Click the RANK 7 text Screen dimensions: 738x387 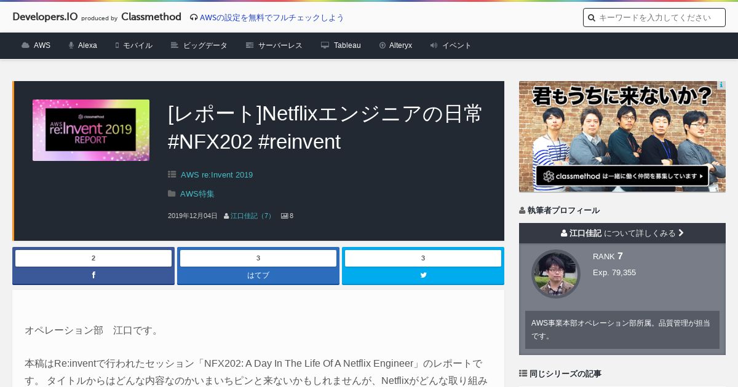pos(608,256)
